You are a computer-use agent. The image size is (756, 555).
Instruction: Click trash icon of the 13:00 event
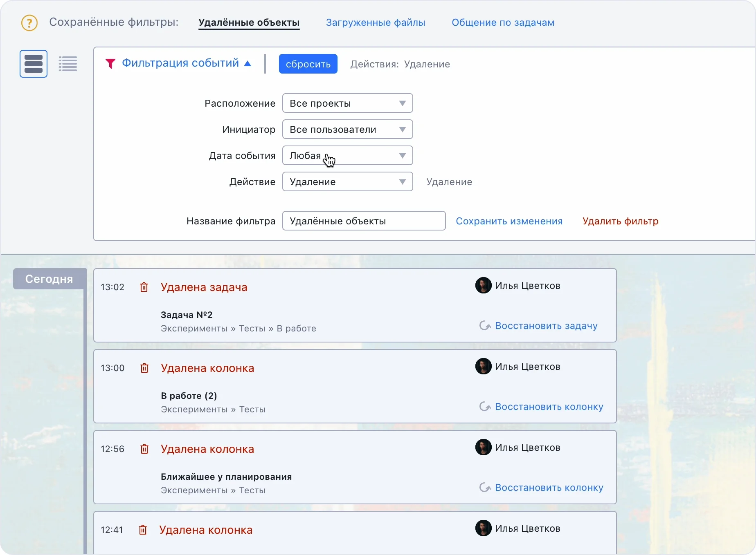[x=144, y=368]
